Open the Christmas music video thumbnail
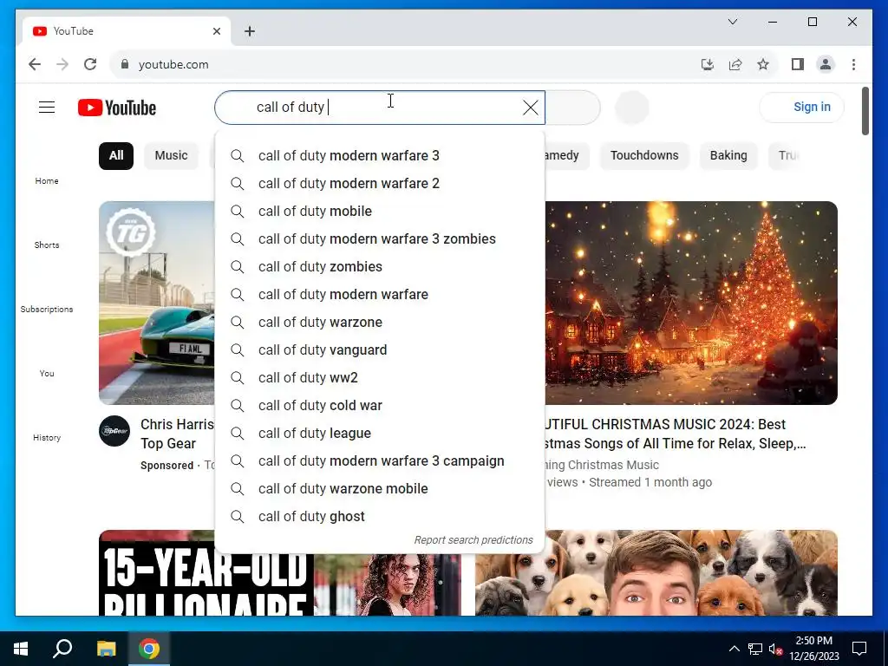 tap(691, 303)
